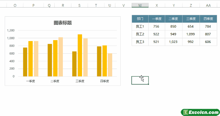
Task: Select the 员工2 row label cell
Action: pos(140,34)
